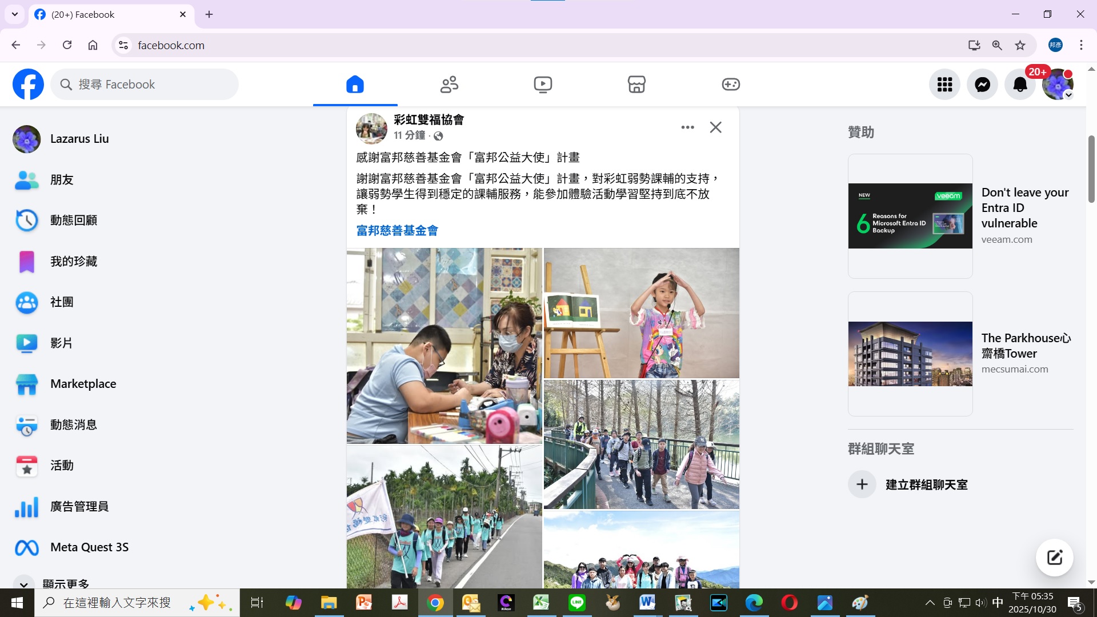This screenshot has height=617, width=1097.
Task: Open the Facebook apps grid menu
Action: click(944, 85)
